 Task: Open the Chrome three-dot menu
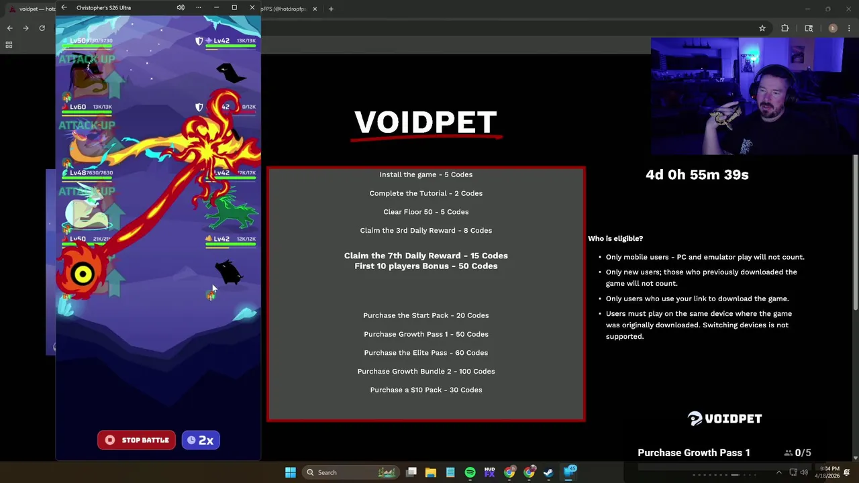849,28
